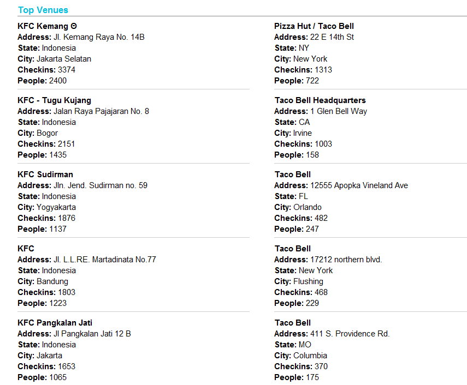Open Pizza Hut / Taco Bell venue
Image resolution: width=467 pixels, height=385 pixels.
click(x=314, y=26)
